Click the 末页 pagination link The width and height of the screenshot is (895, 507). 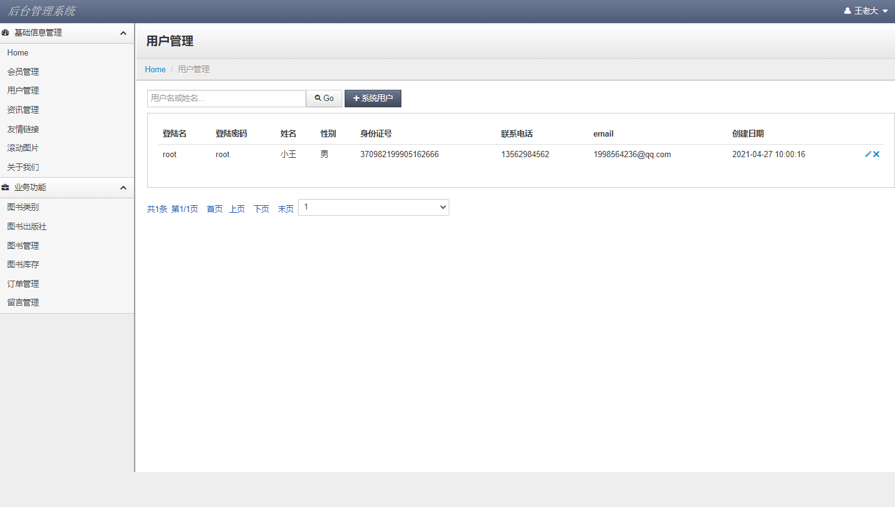[x=285, y=208]
